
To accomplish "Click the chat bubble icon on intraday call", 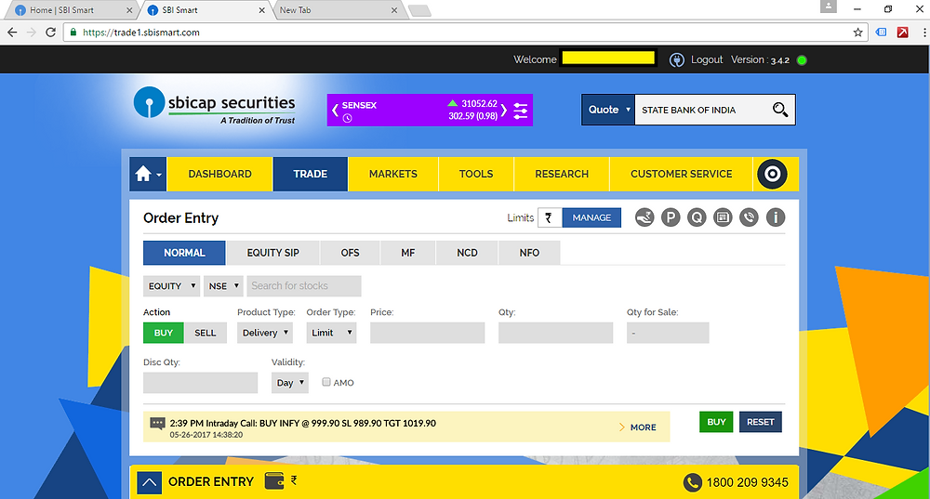I will [x=157, y=423].
